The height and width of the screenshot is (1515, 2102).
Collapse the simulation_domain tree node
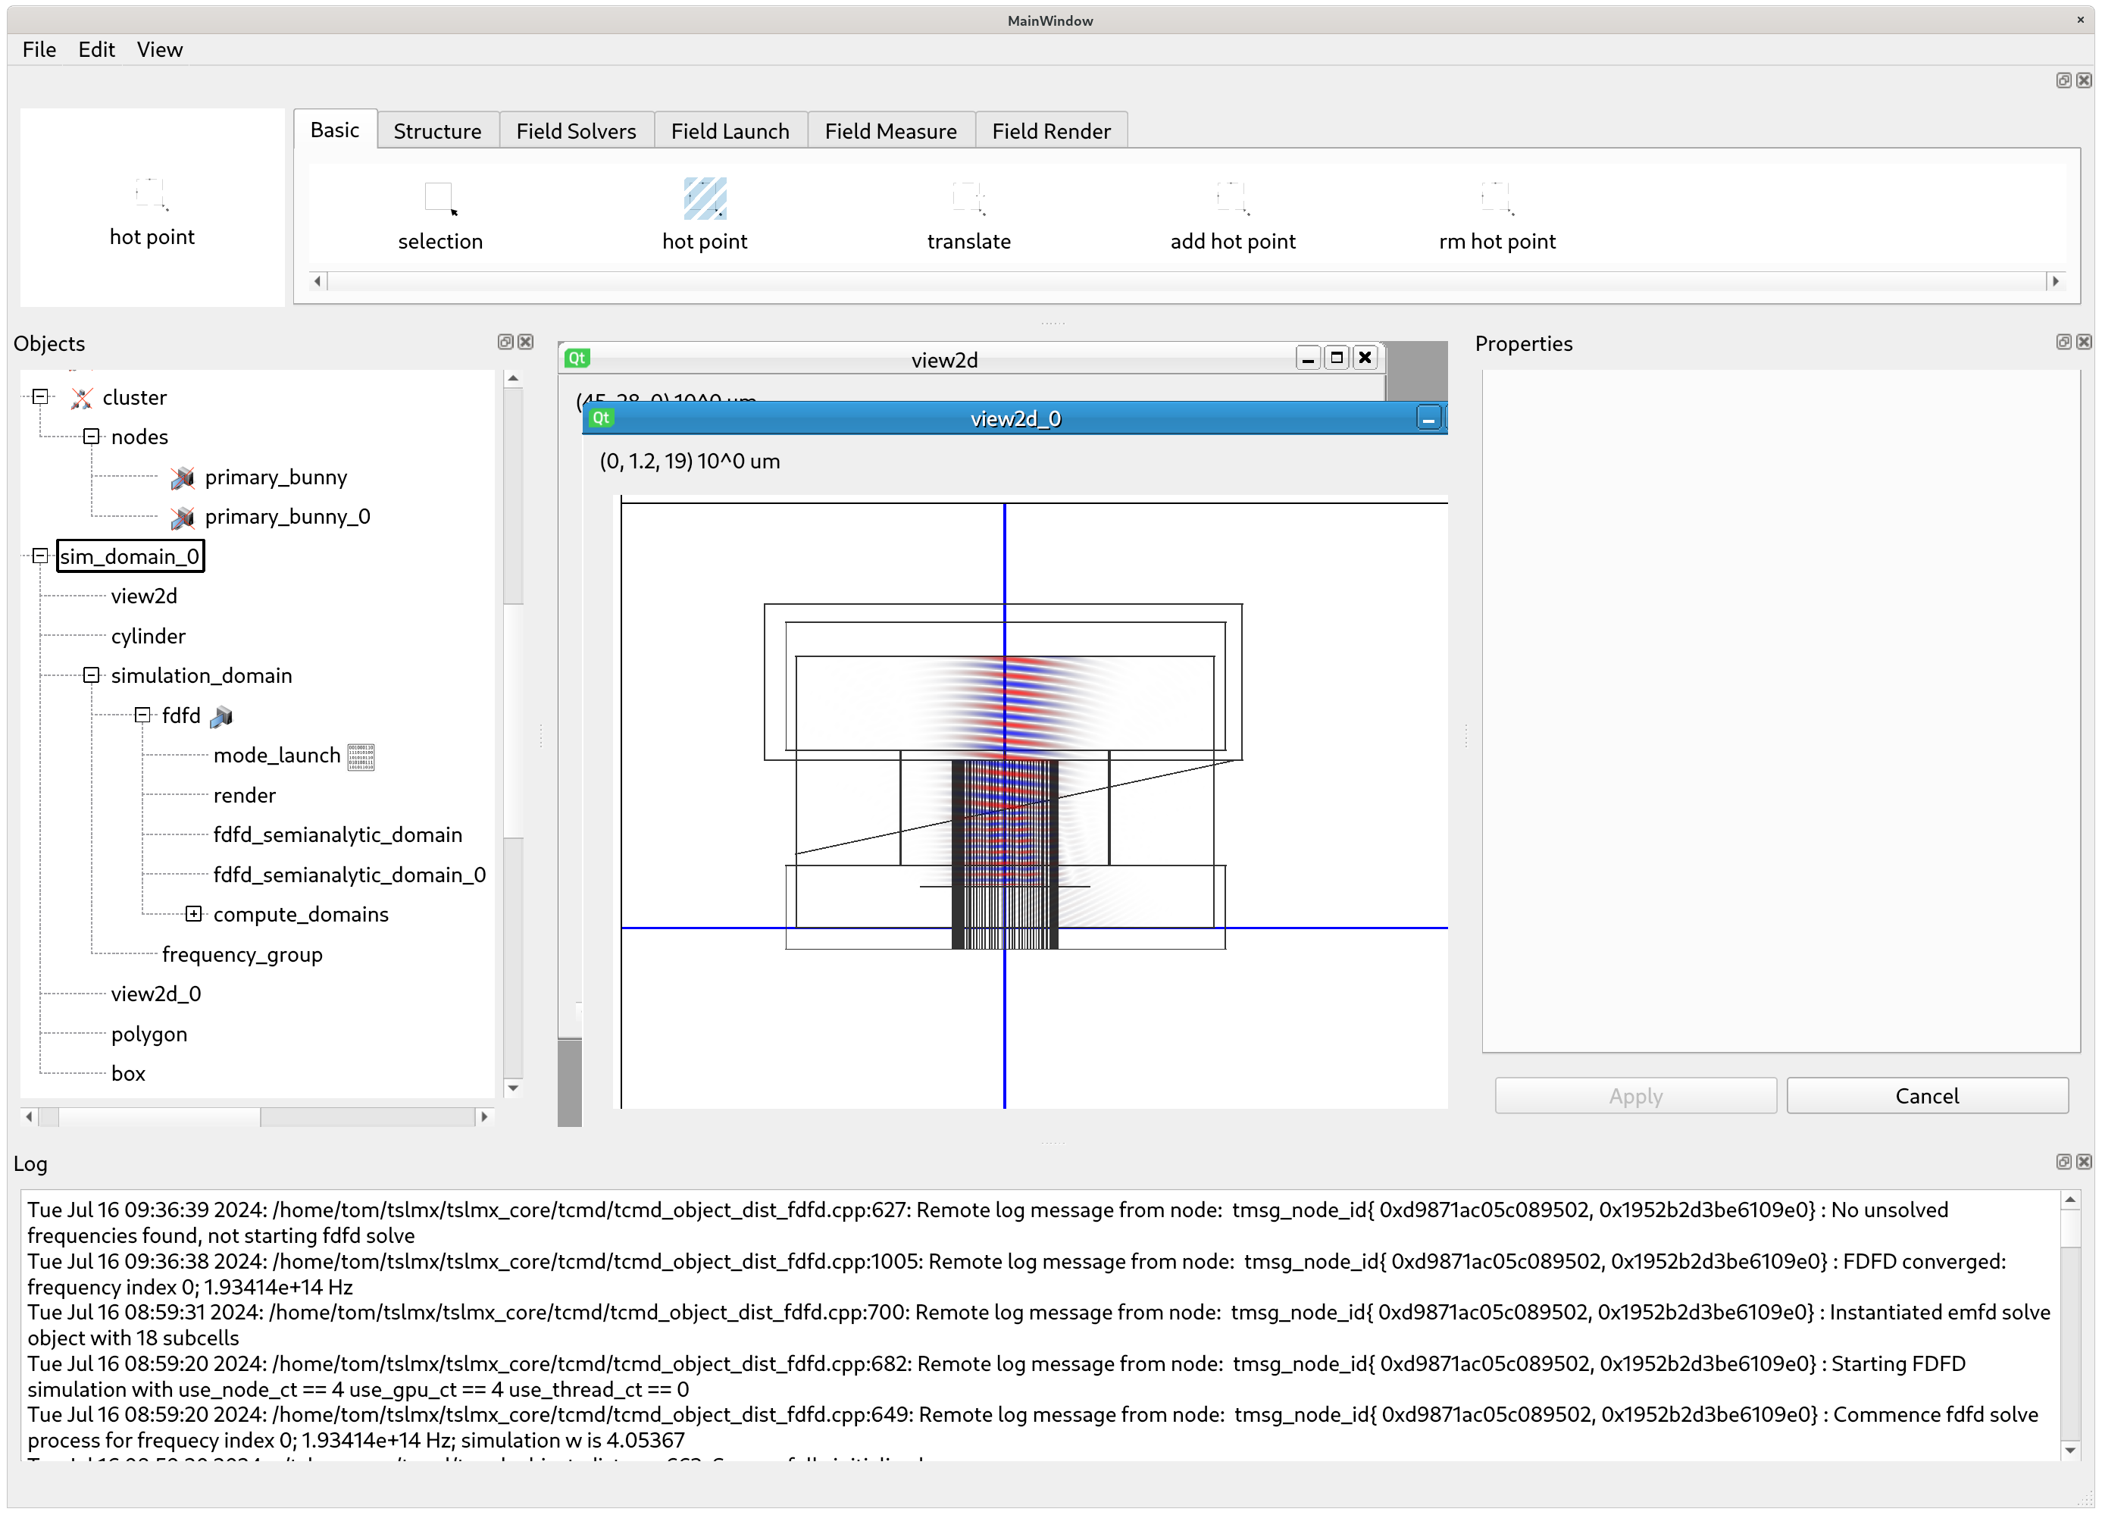[91, 675]
